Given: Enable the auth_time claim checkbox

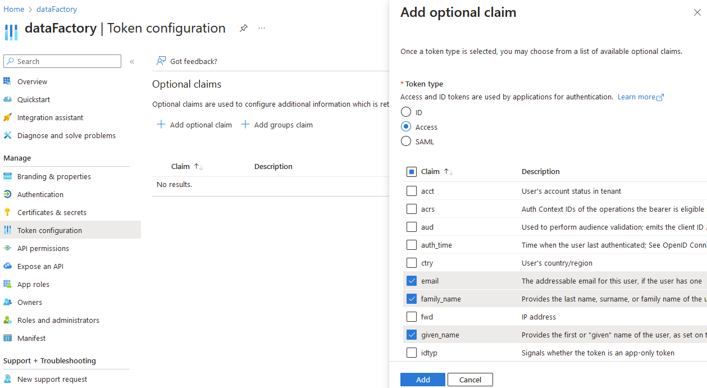Looking at the screenshot, I should click(412, 245).
